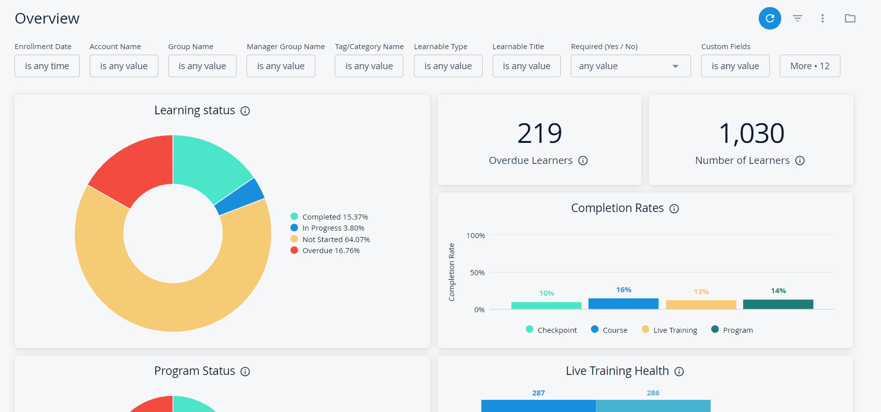This screenshot has height=412, width=881.
Task: Toggle Program series in Completion Rates legend
Action: 732,330
